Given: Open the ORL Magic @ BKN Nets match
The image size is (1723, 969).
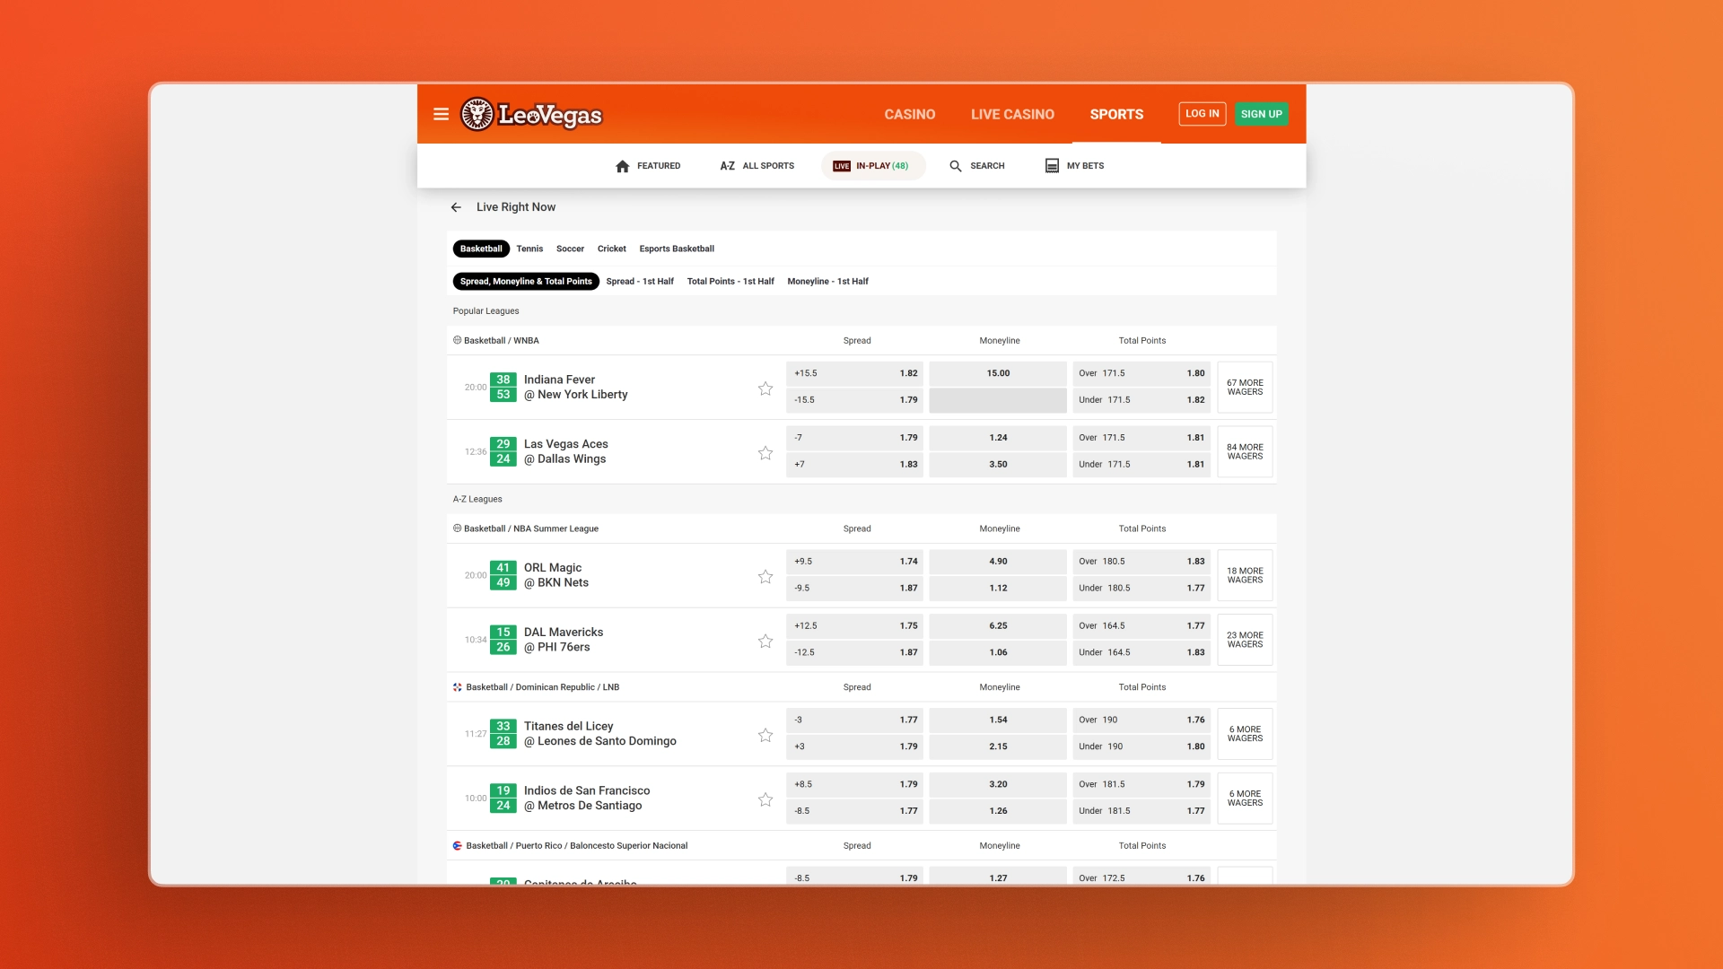Looking at the screenshot, I should [555, 575].
